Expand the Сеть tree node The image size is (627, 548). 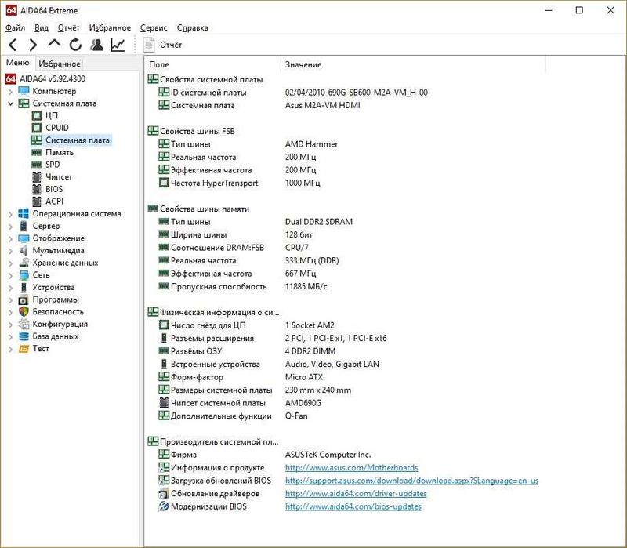(x=10, y=276)
